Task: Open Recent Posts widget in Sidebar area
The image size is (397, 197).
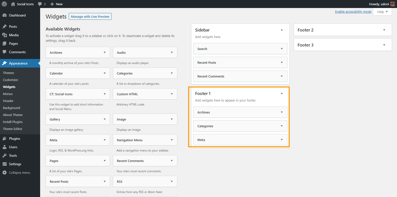Action: pos(240,62)
